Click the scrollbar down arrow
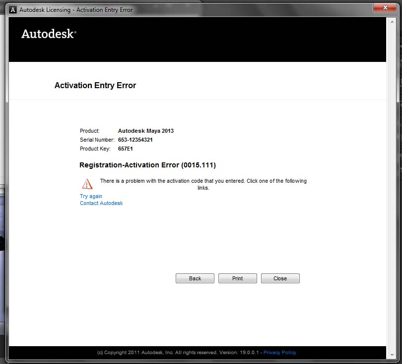The height and width of the screenshot is (364, 402). point(392,355)
